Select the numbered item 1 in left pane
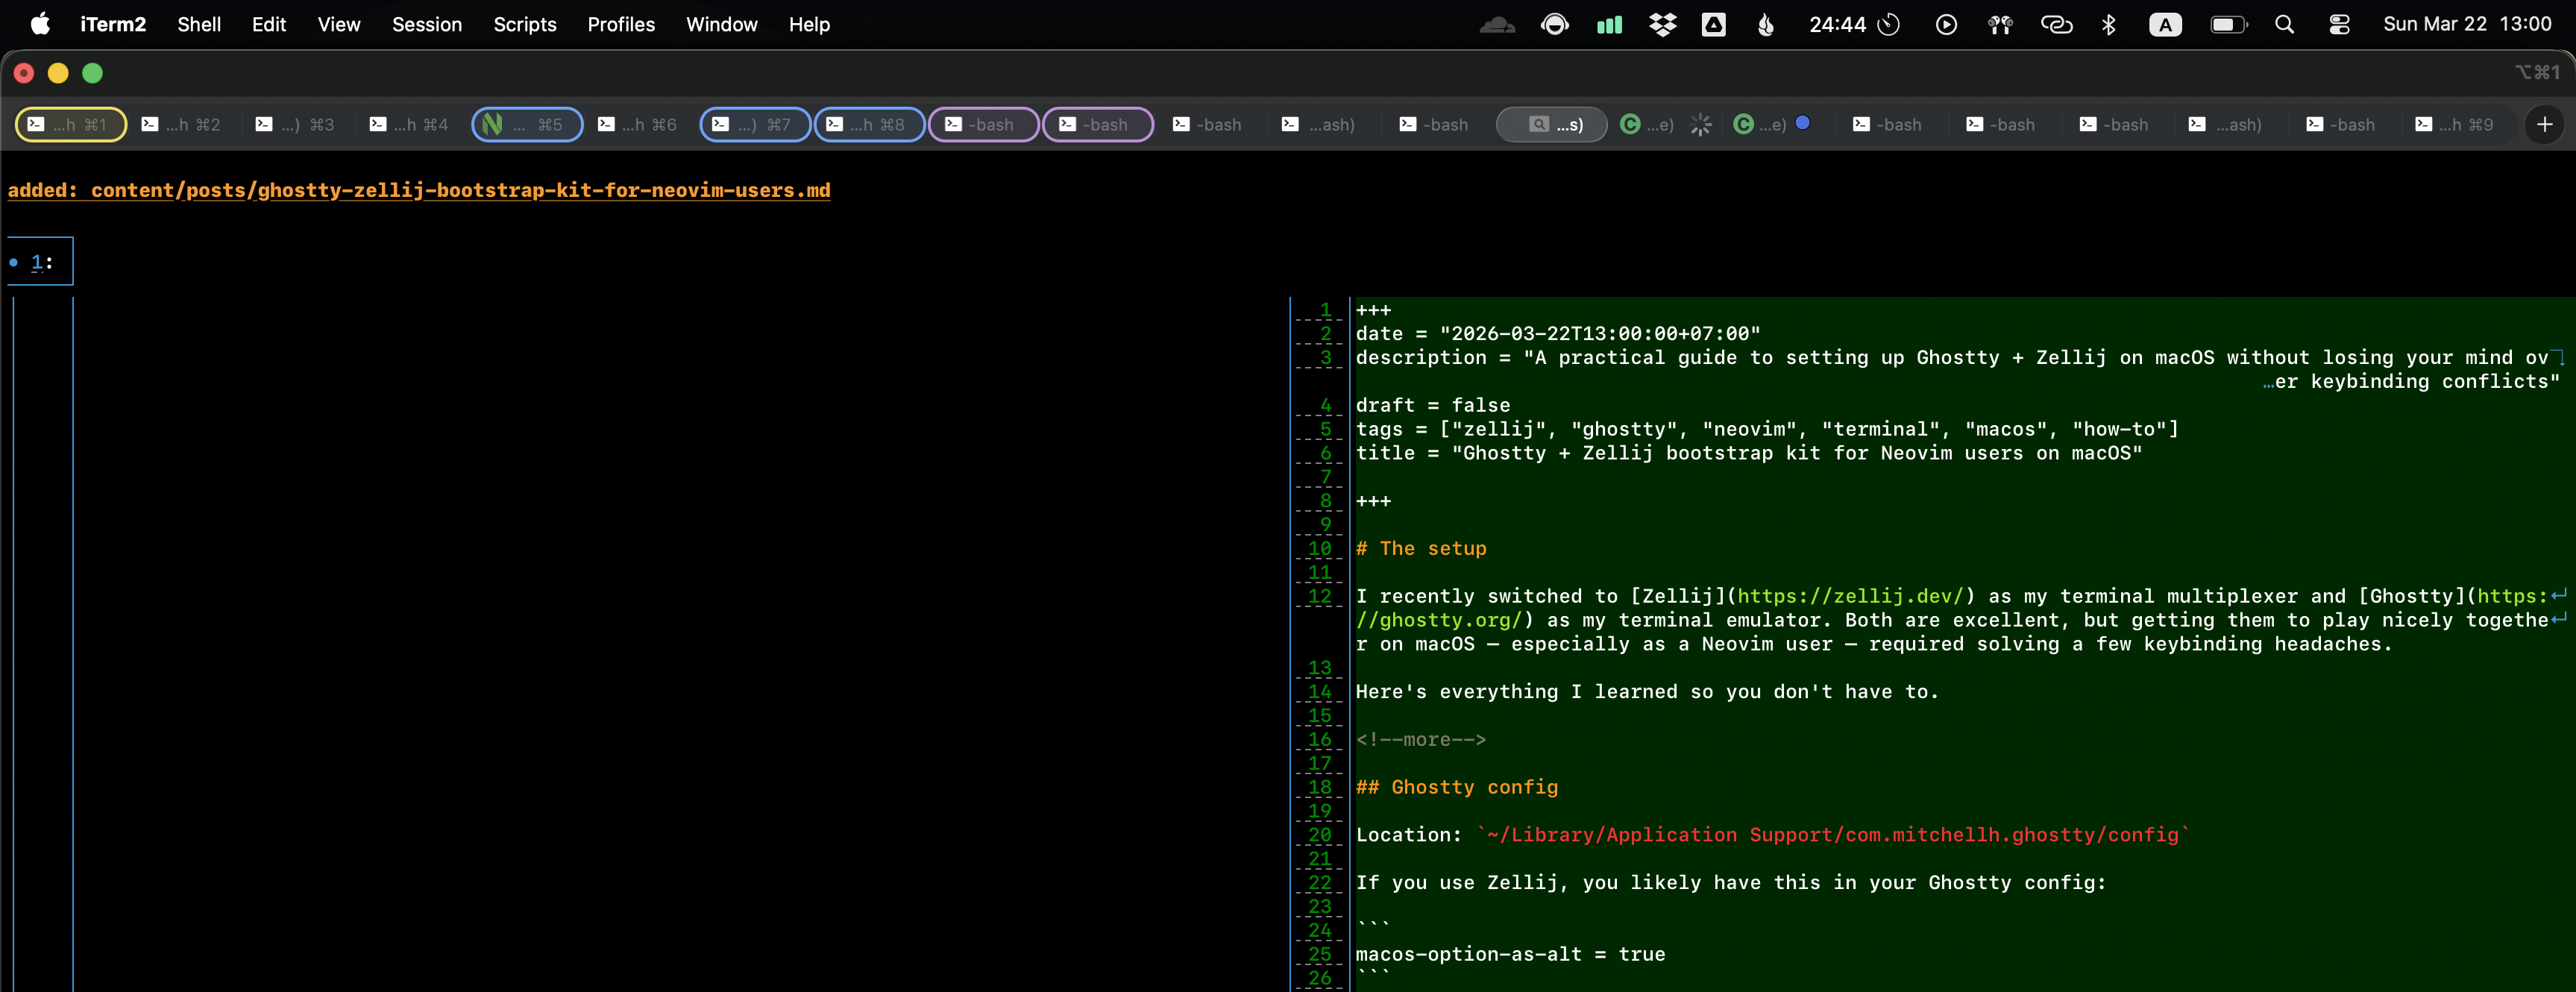This screenshot has height=992, width=2576. click(38, 261)
